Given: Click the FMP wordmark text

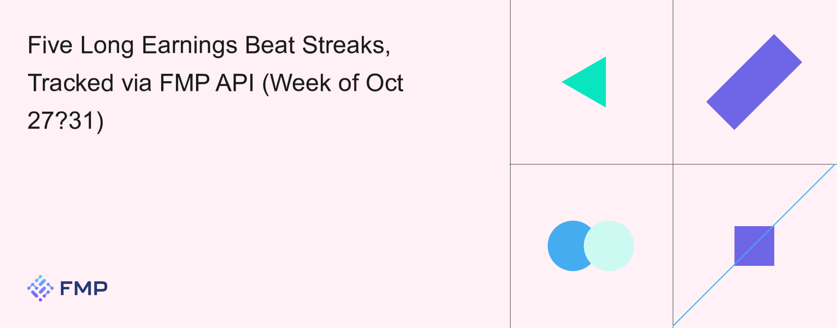Looking at the screenshot, I should (84, 288).
